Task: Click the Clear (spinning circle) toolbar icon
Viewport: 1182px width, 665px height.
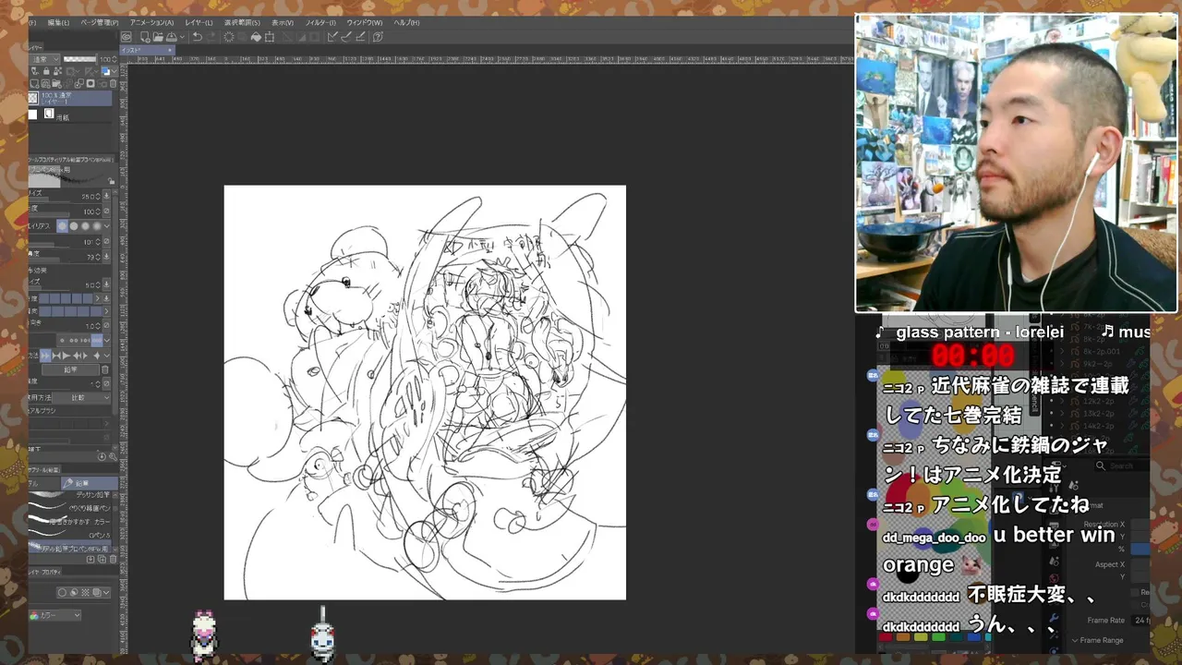Action: 229,37
